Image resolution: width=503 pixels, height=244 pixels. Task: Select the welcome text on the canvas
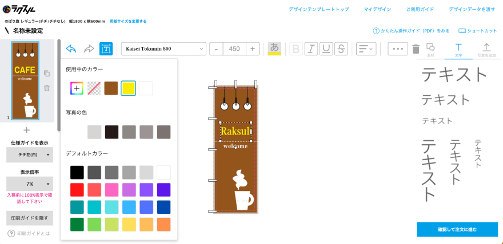coord(235,146)
